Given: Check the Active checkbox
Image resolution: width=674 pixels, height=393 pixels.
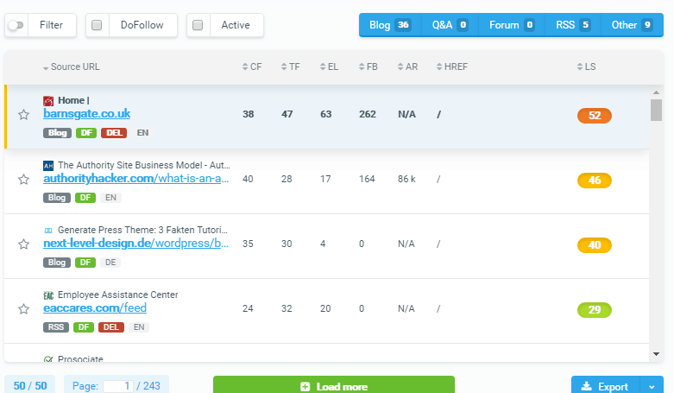Looking at the screenshot, I should [198, 26].
